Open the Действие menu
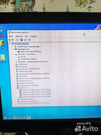 point(19,36)
